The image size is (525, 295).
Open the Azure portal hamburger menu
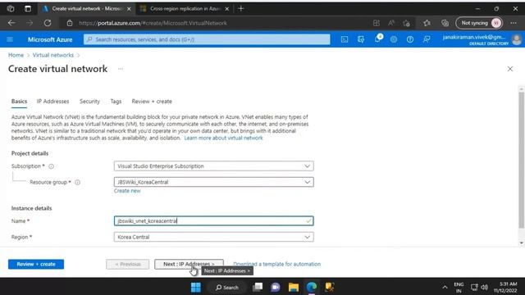click(x=10, y=39)
